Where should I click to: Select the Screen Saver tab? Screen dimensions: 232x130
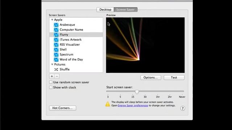pos(125,10)
